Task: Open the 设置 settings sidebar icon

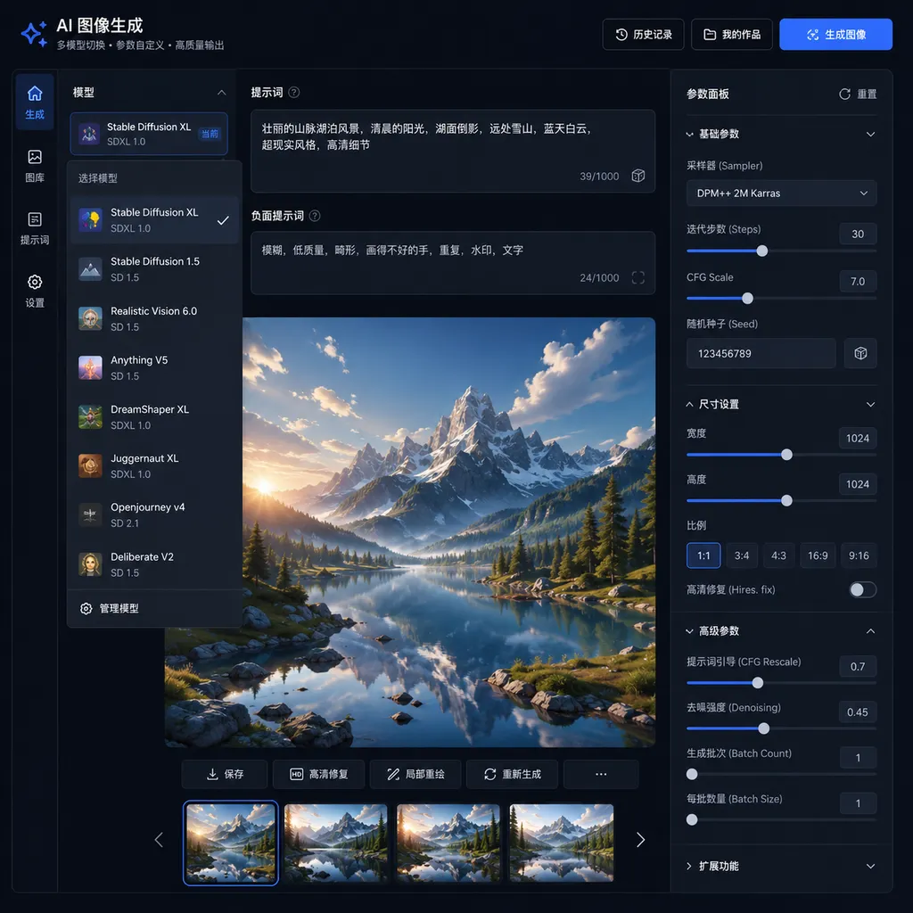Action: pos(35,291)
